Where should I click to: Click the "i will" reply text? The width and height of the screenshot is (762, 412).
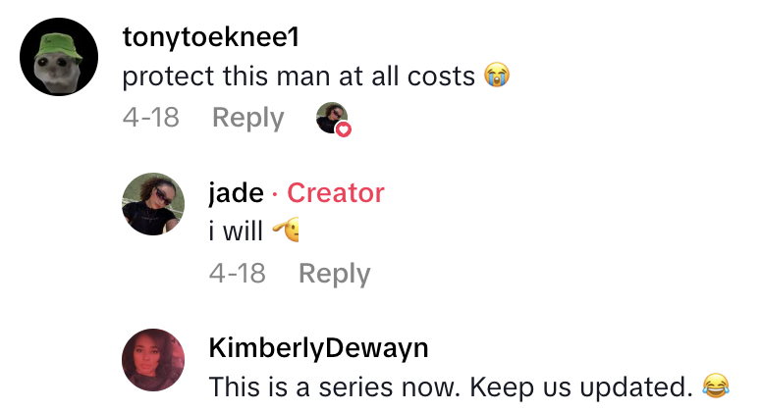coord(236,231)
